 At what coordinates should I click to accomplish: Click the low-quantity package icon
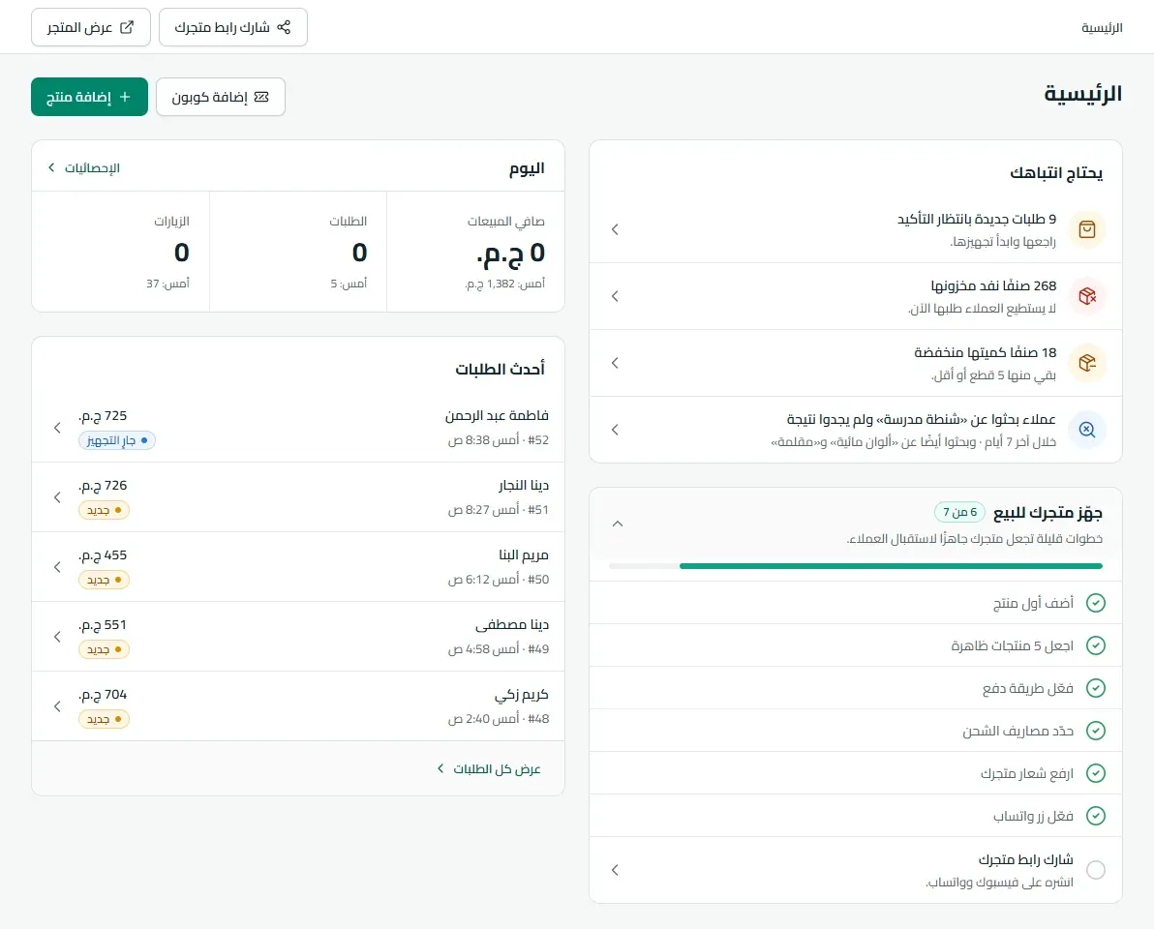click(x=1087, y=363)
